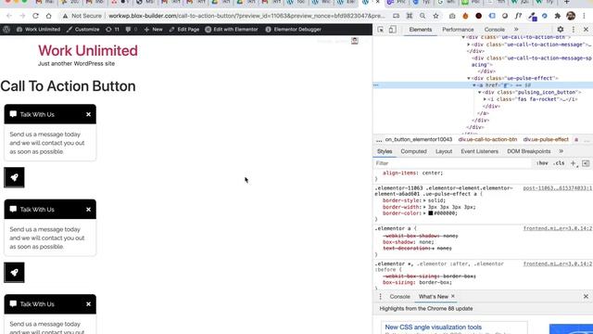Viewport: 593px width, 334px height.
Task: Select the Styles tab
Action: pos(385,151)
